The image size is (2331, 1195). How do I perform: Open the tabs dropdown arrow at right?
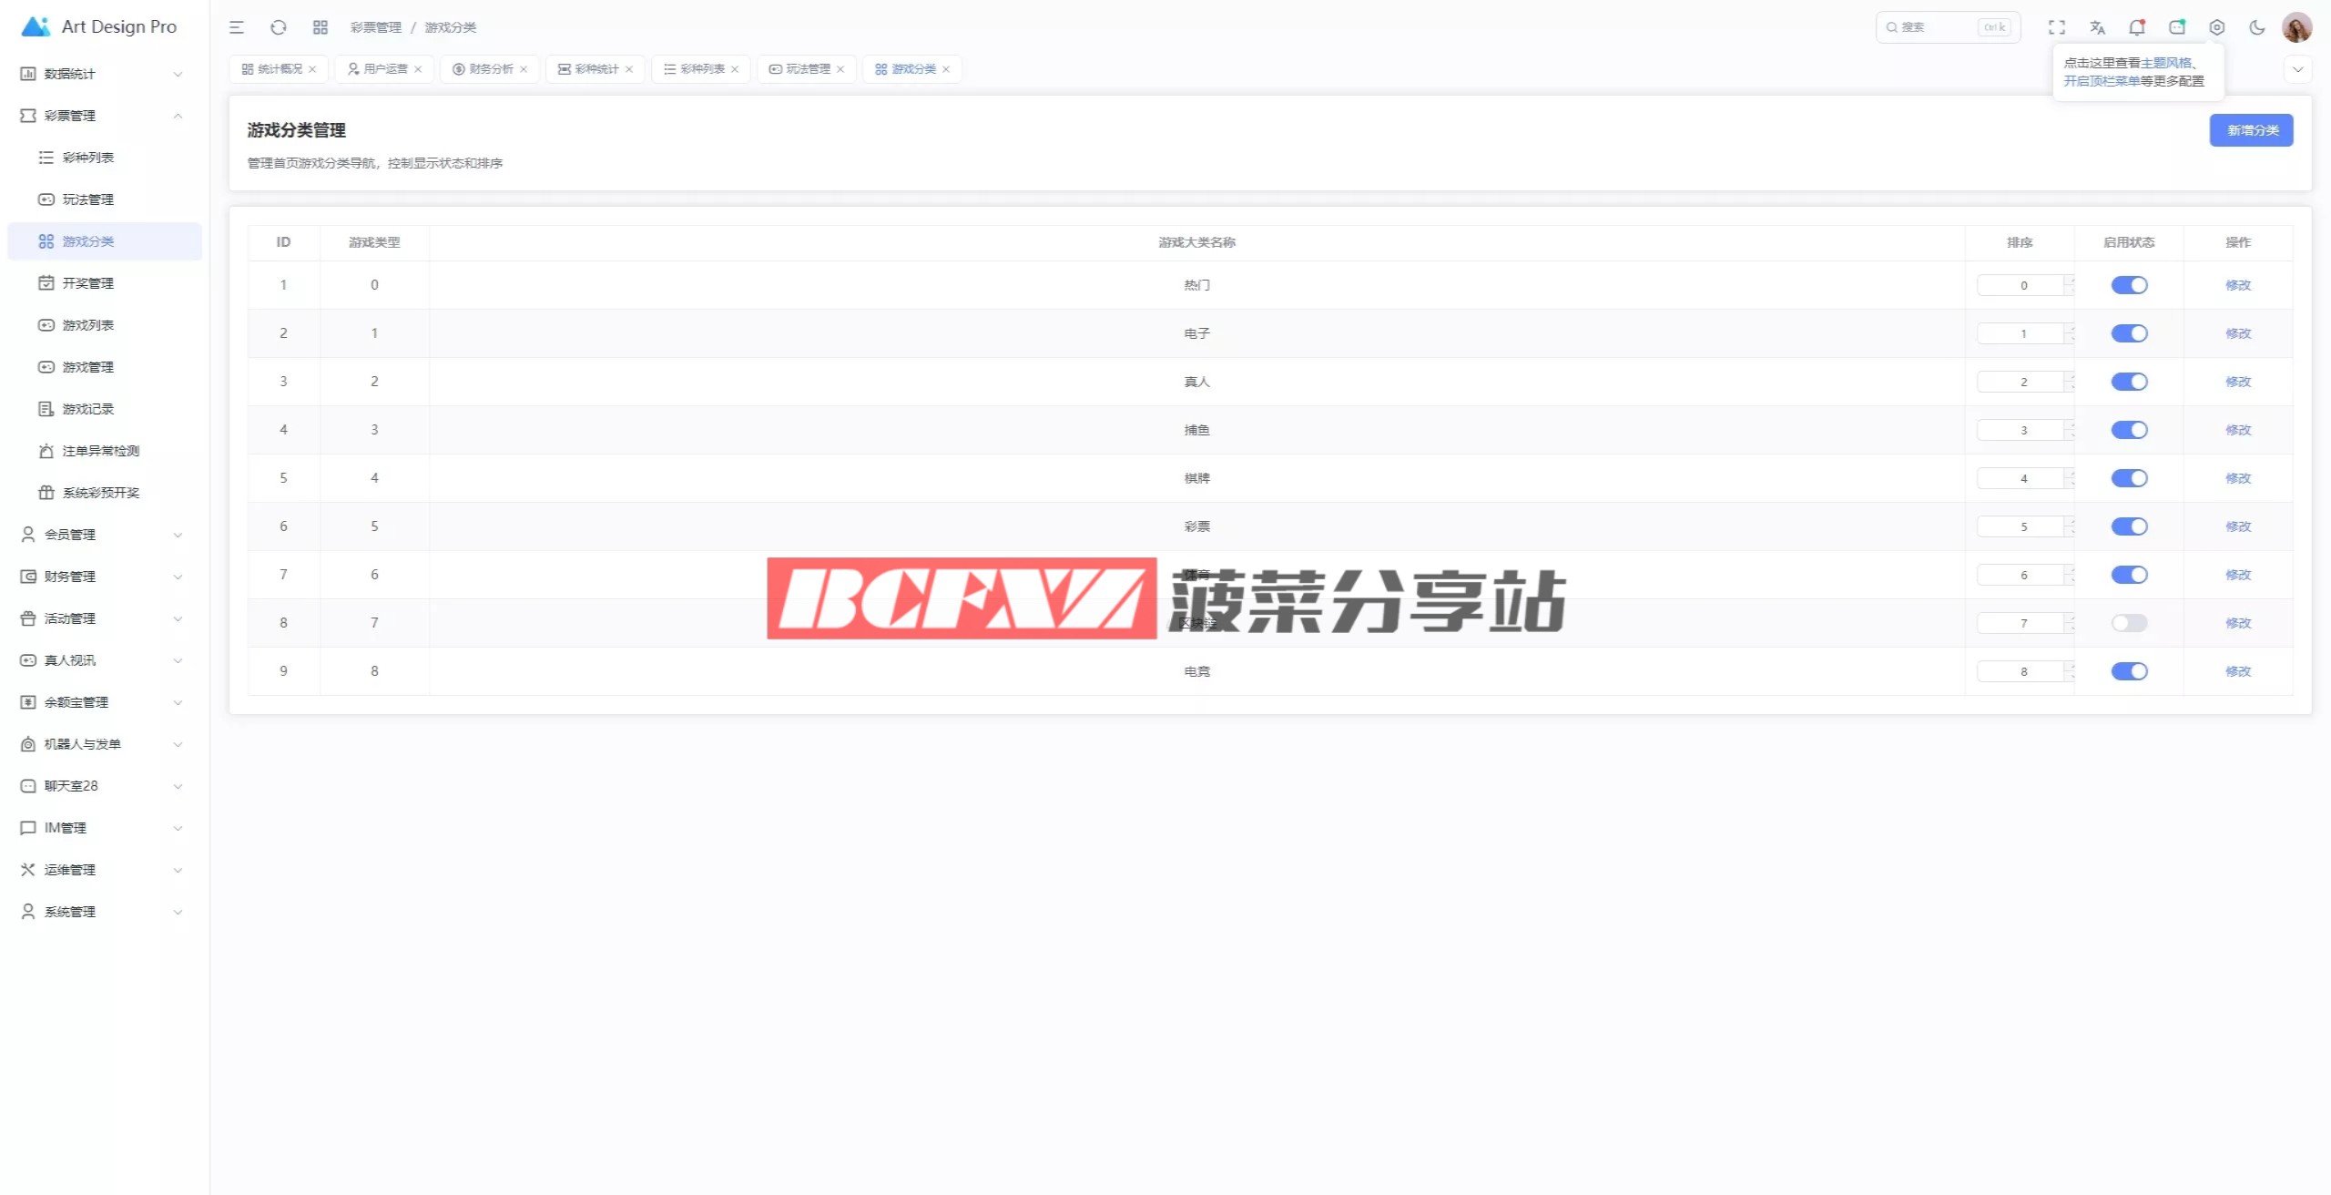pos(2297,69)
